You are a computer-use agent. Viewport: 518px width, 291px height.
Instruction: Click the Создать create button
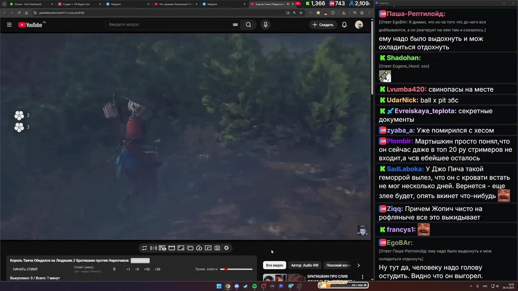coord(323,25)
